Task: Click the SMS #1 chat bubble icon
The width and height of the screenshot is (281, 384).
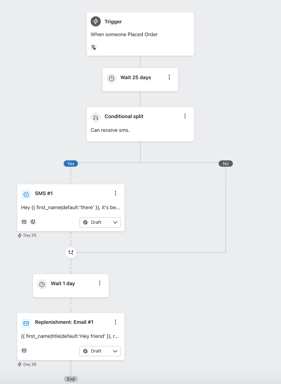Action: pyautogui.click(x=26, y=194)
